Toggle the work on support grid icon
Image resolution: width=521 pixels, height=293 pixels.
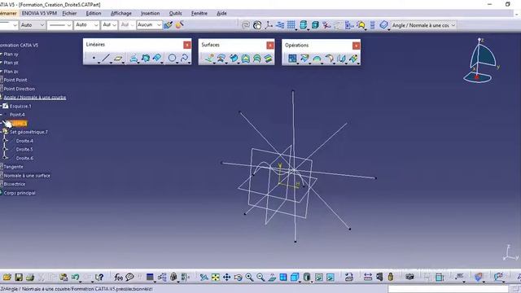(291, 25)
